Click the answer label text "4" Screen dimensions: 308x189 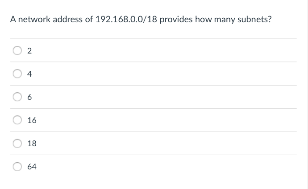coord(29,74)
